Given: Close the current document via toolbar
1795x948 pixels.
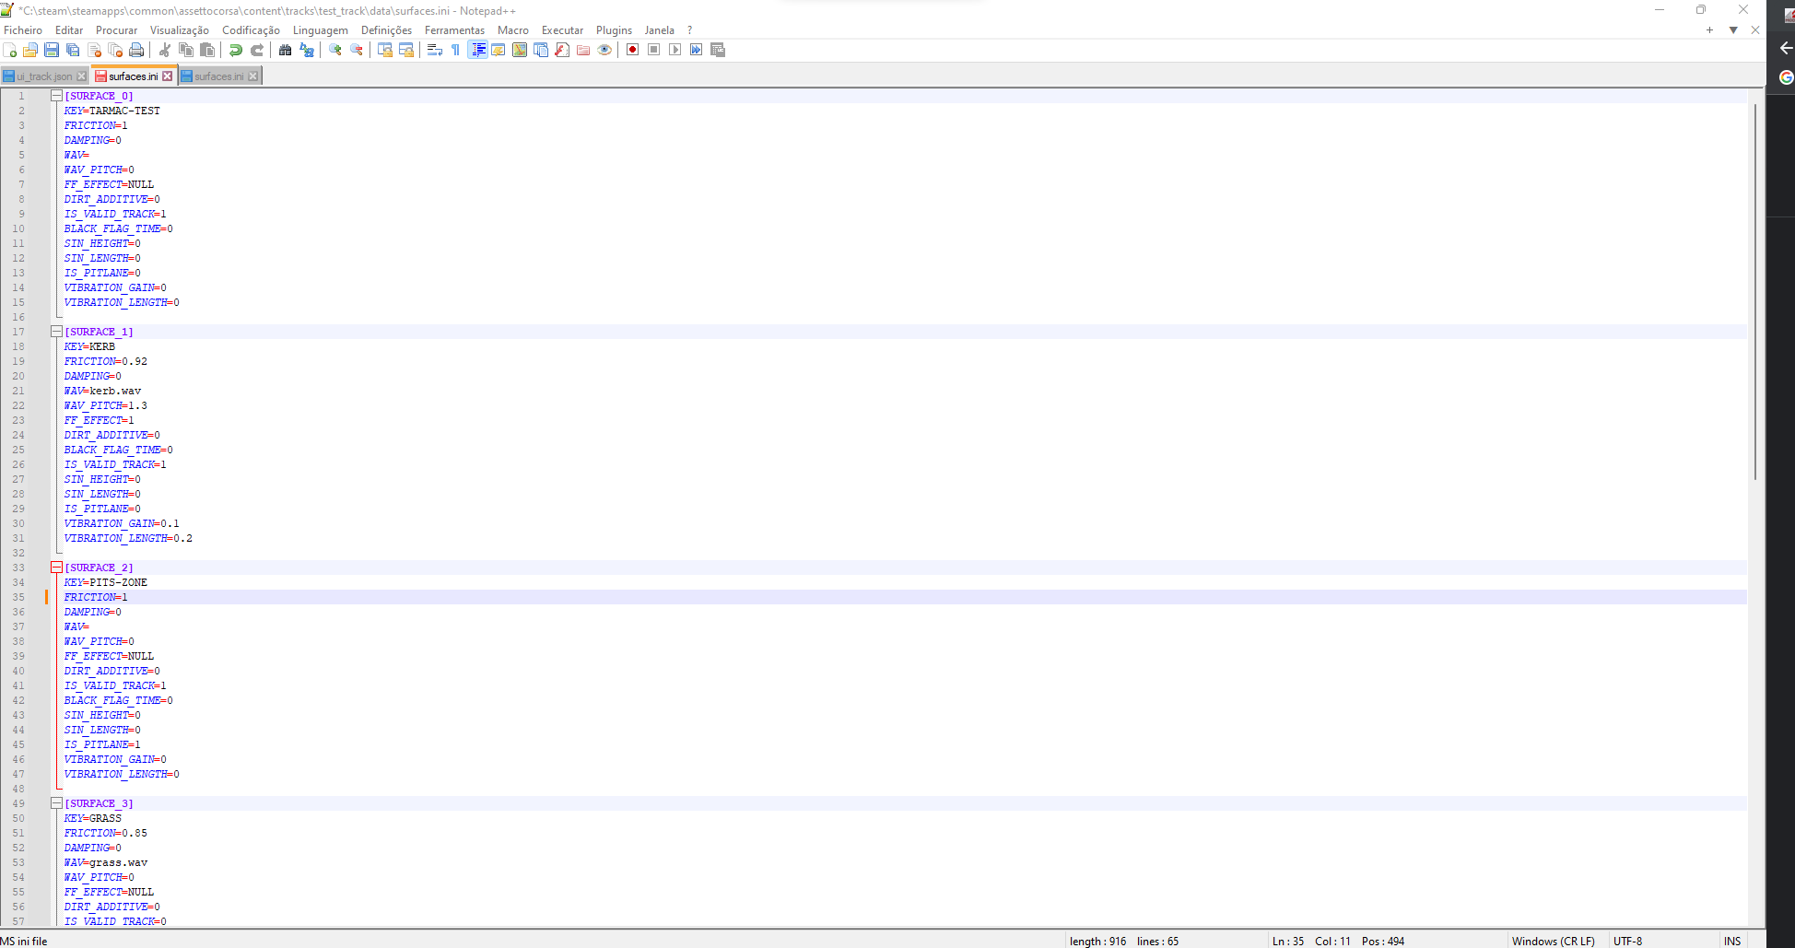Looking at the screenshot, I should pyautogui.click(x=94, y=50).
